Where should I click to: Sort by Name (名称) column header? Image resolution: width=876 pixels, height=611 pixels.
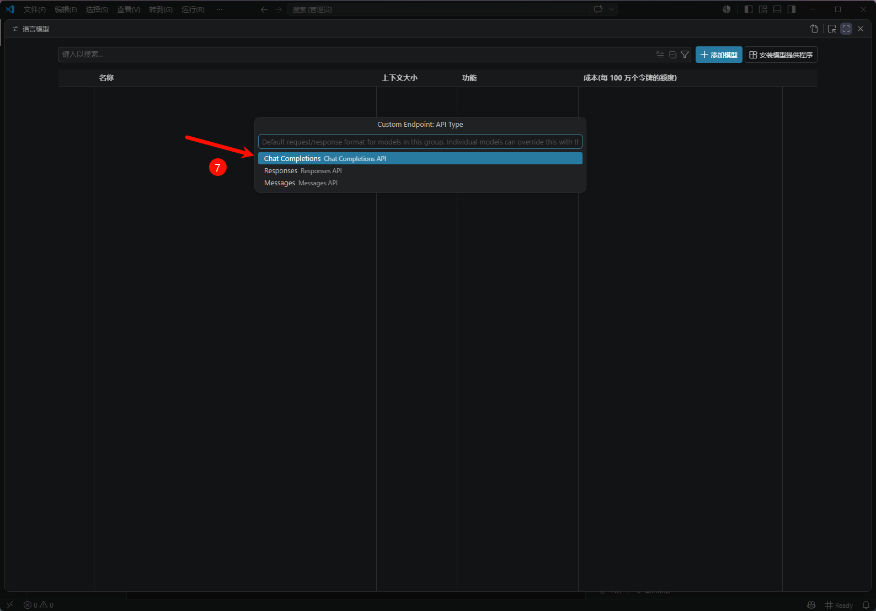[106, 78]
